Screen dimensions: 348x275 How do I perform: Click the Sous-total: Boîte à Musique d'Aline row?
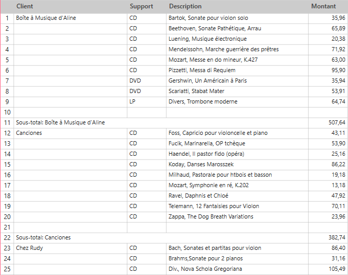[61, 122]
